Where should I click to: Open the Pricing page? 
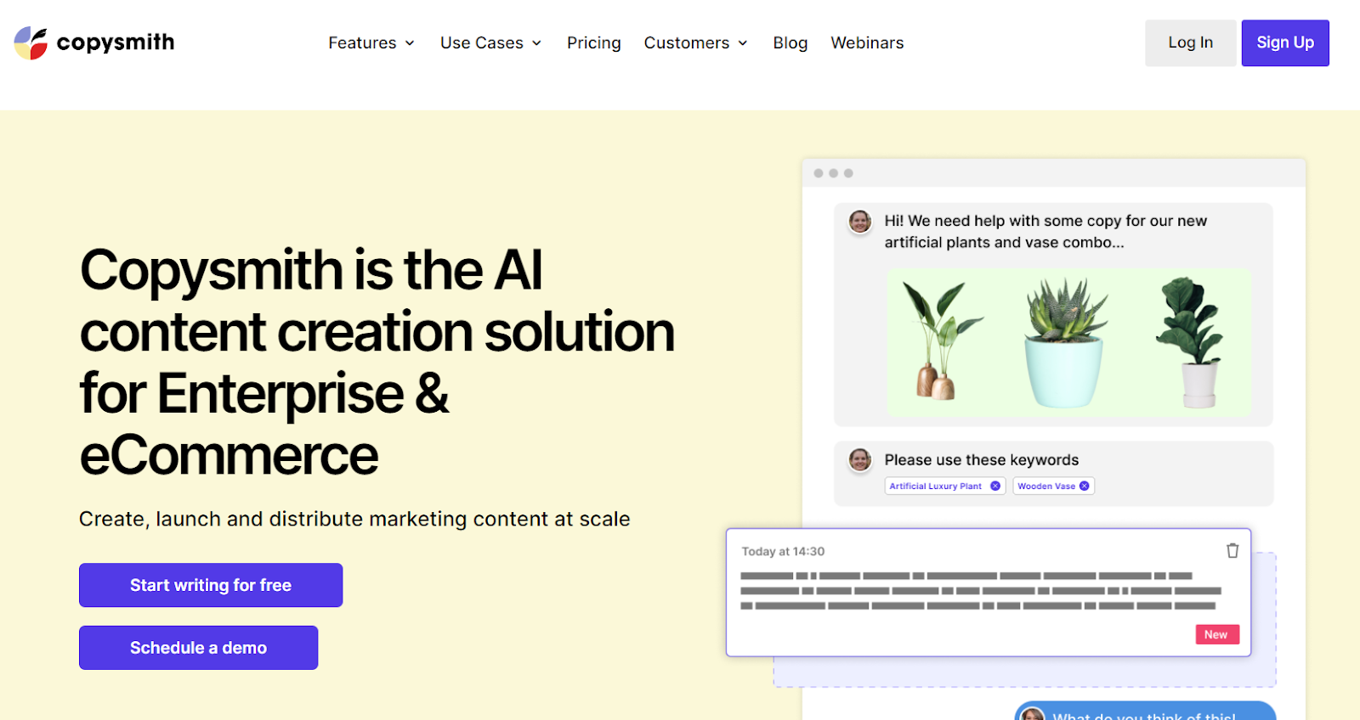coord(594,42)
